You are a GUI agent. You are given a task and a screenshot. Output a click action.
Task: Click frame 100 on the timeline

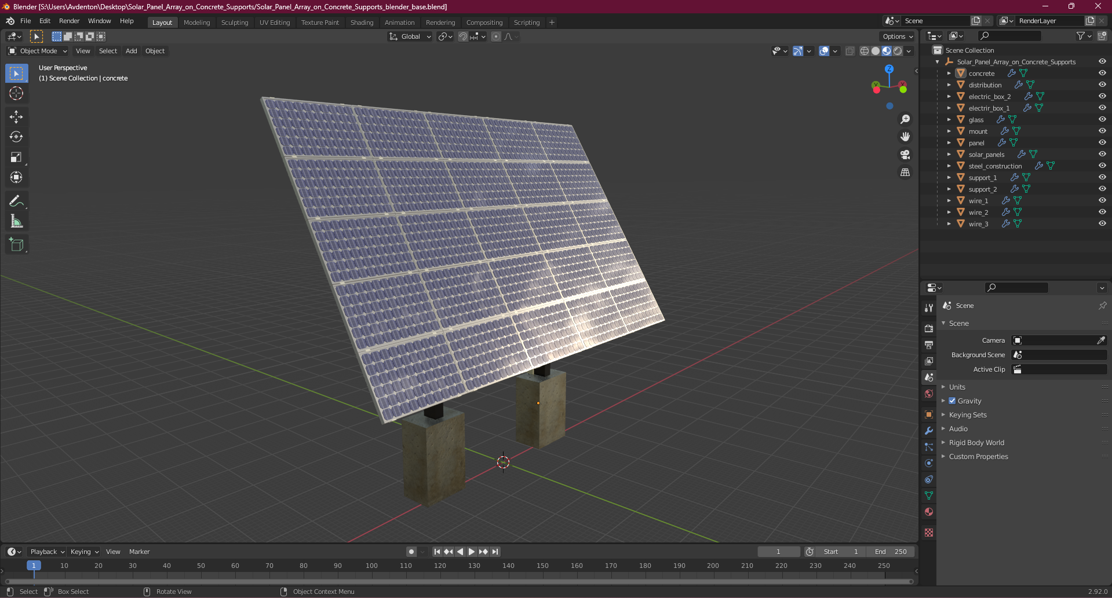tap(372, 566)
